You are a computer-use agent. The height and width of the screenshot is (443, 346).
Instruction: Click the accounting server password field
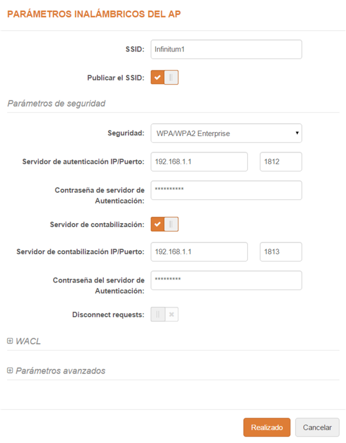click(x=226, y=280)
